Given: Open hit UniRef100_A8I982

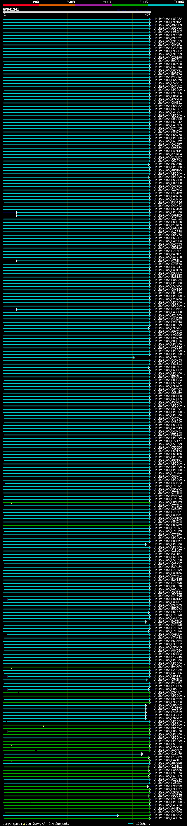Looking at the screenshot, I should [168, 19].
